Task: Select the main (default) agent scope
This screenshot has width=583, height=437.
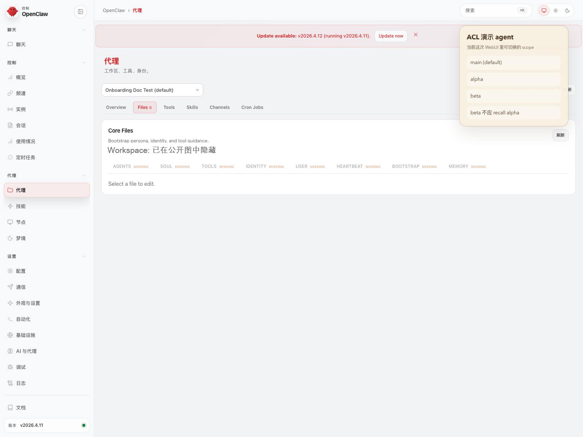Action: (514, 62)
